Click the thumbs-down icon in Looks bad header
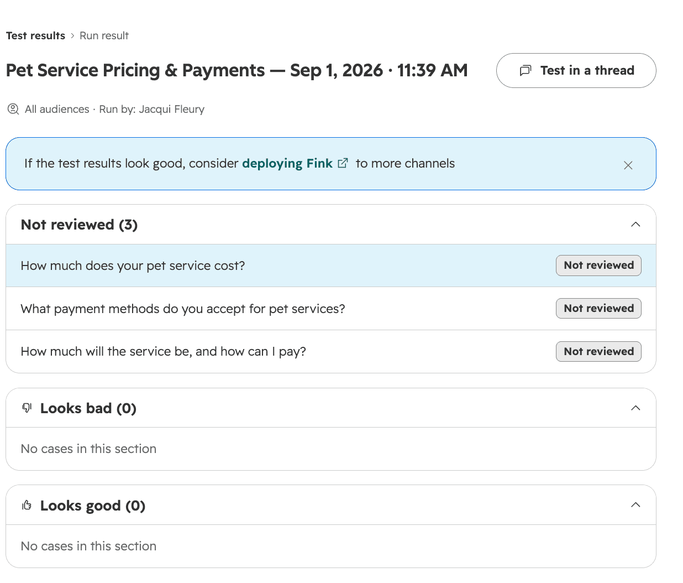The image size is (683, 583). pyautogui.click(x=27, y=408)
